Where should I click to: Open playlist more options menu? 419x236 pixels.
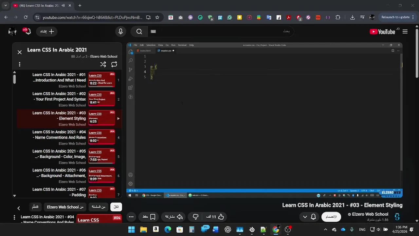tap(20, 64)
